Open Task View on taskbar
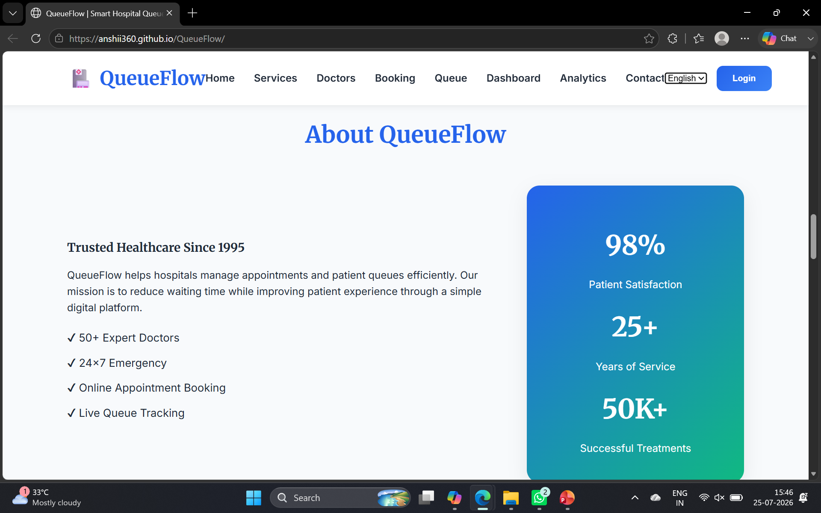The width and height of the screenshot is (821, 513). coord(426,498)
